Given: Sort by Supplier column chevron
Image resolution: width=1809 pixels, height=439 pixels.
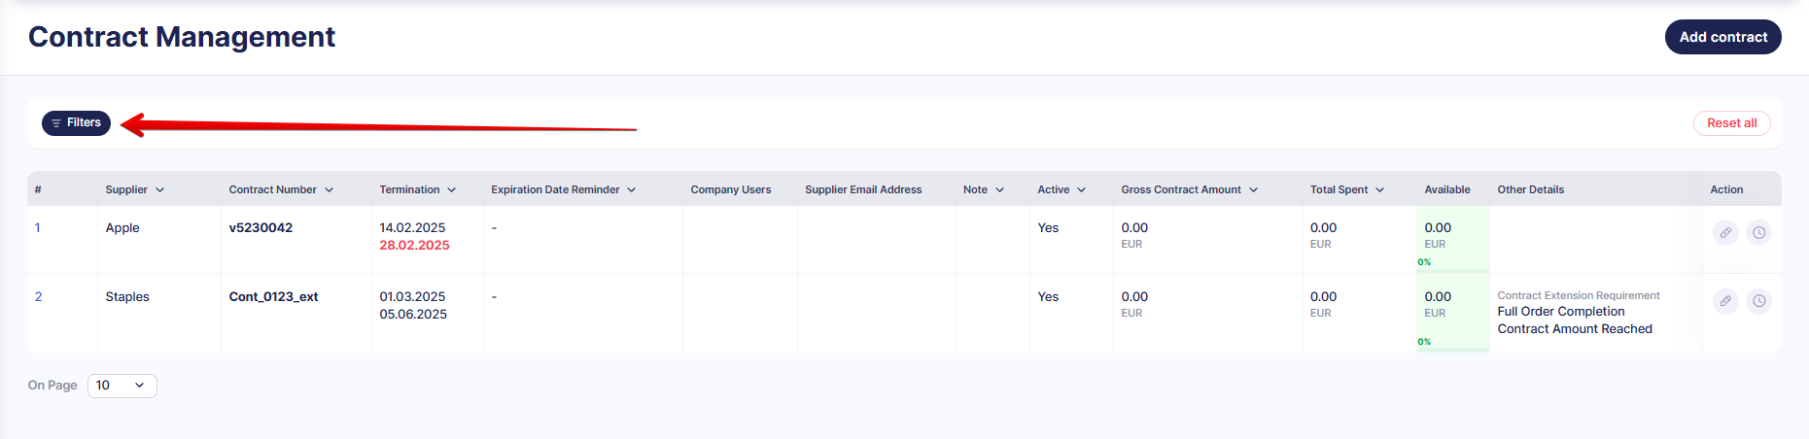Looking at the screenshot, I should coord(160,190).
